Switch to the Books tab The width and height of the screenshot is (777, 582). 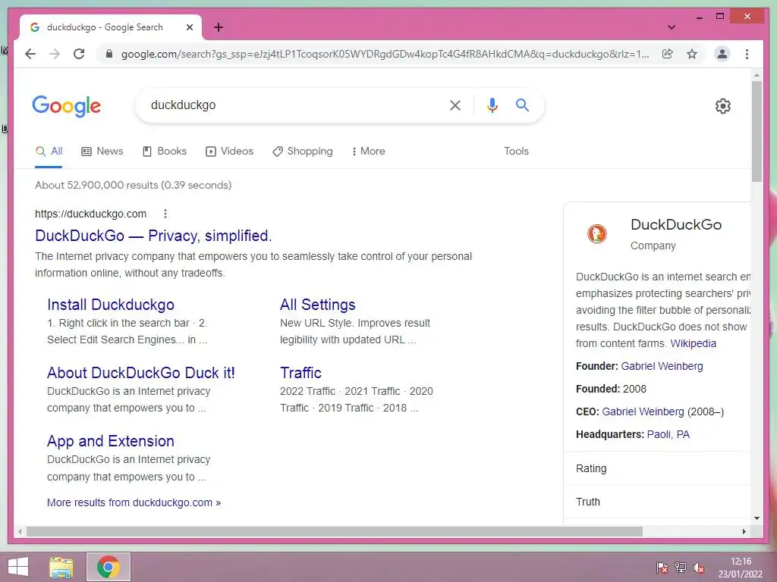point(165,151)
